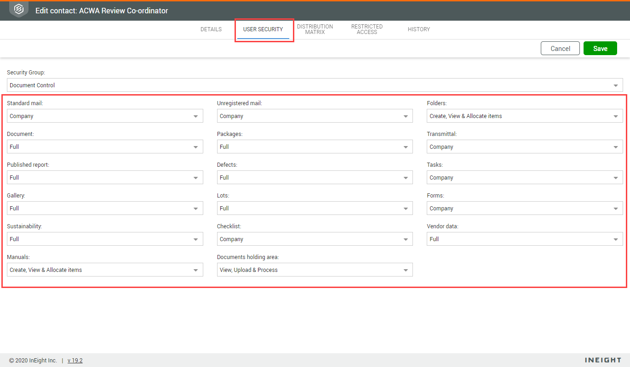View the History tab
The height and width of the screenshot is (367, 630).
pos(419,29)
